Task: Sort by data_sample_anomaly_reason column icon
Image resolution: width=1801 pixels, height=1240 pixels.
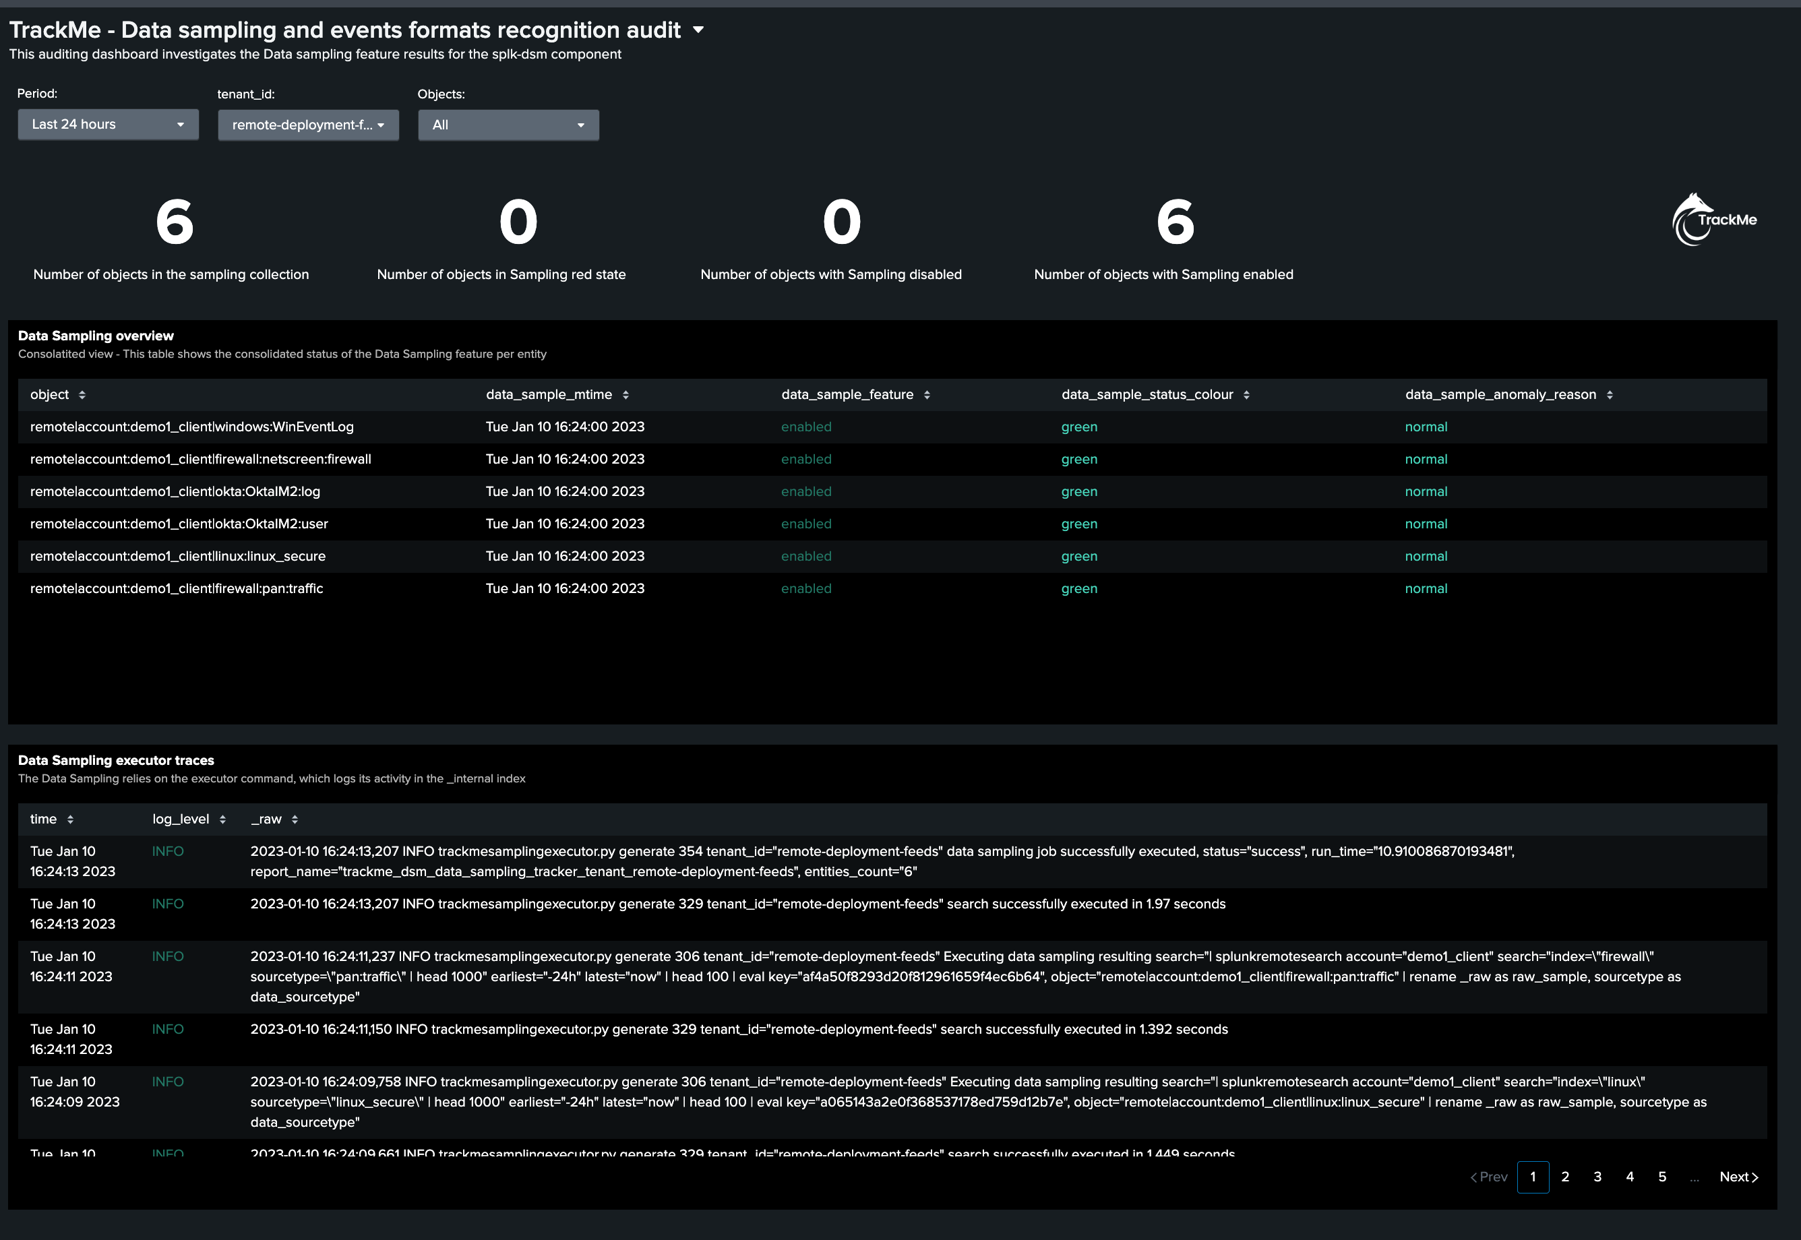Action: [x=1610, y=395]
